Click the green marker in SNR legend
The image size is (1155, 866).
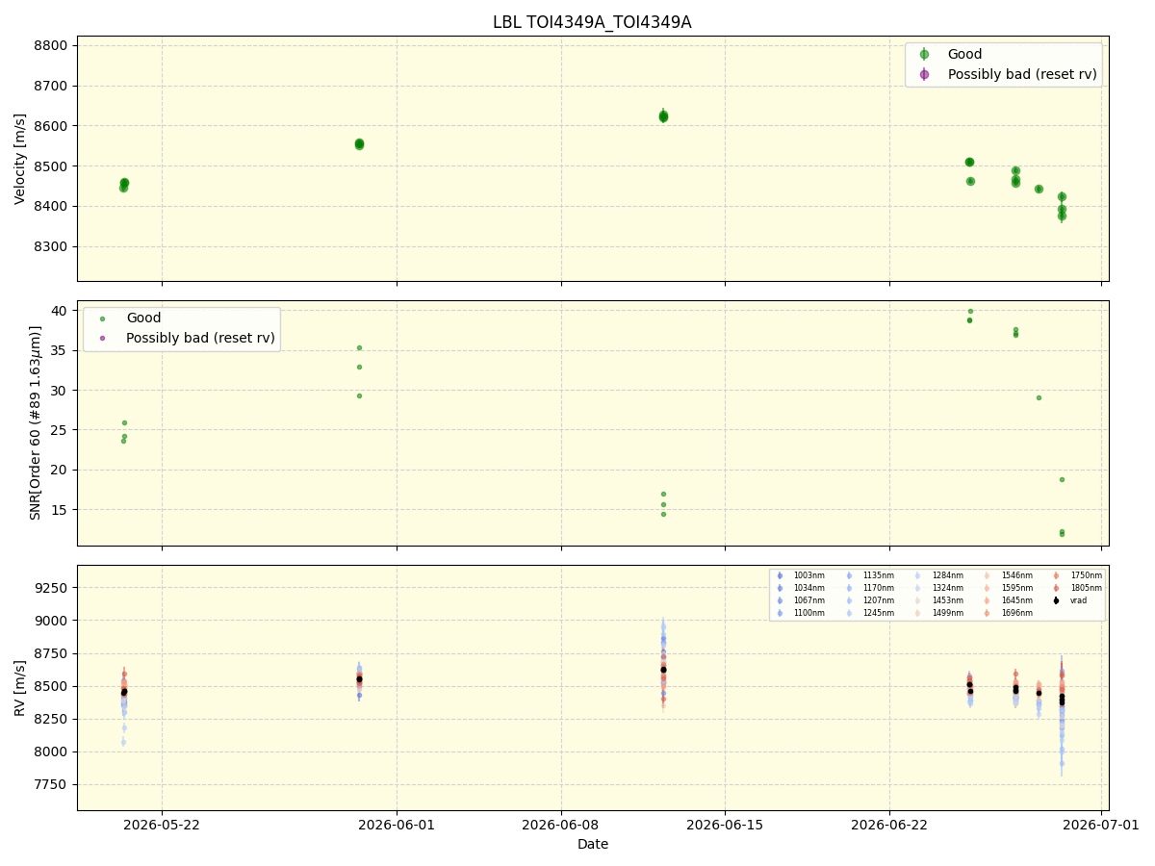103,318
